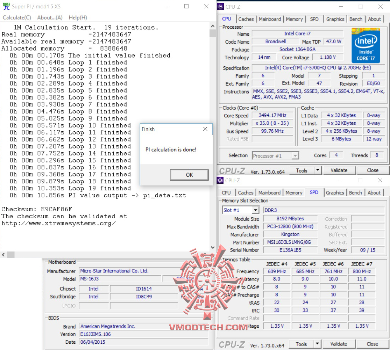390x350 pixels.
Task: Open the About...(A) menu in Super PI
Action: 50,17
